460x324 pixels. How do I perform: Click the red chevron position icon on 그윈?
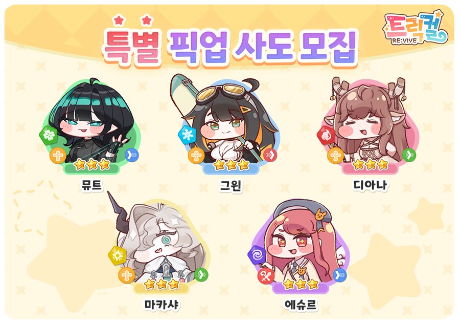point(270,155)
